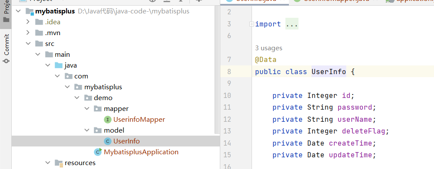
Task: Click the UserInfo class name in editor
Action: coord(329,72)
